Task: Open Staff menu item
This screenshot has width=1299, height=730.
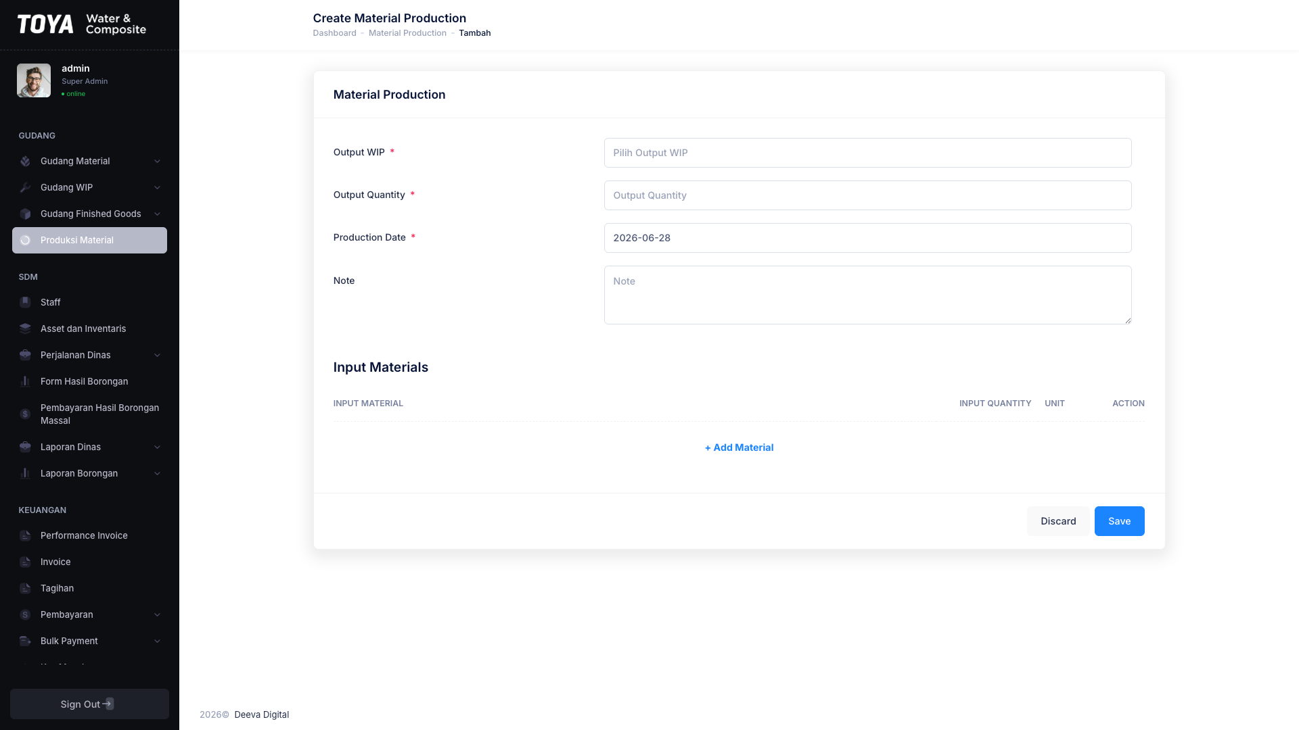Action: click(x=89, y=302)
